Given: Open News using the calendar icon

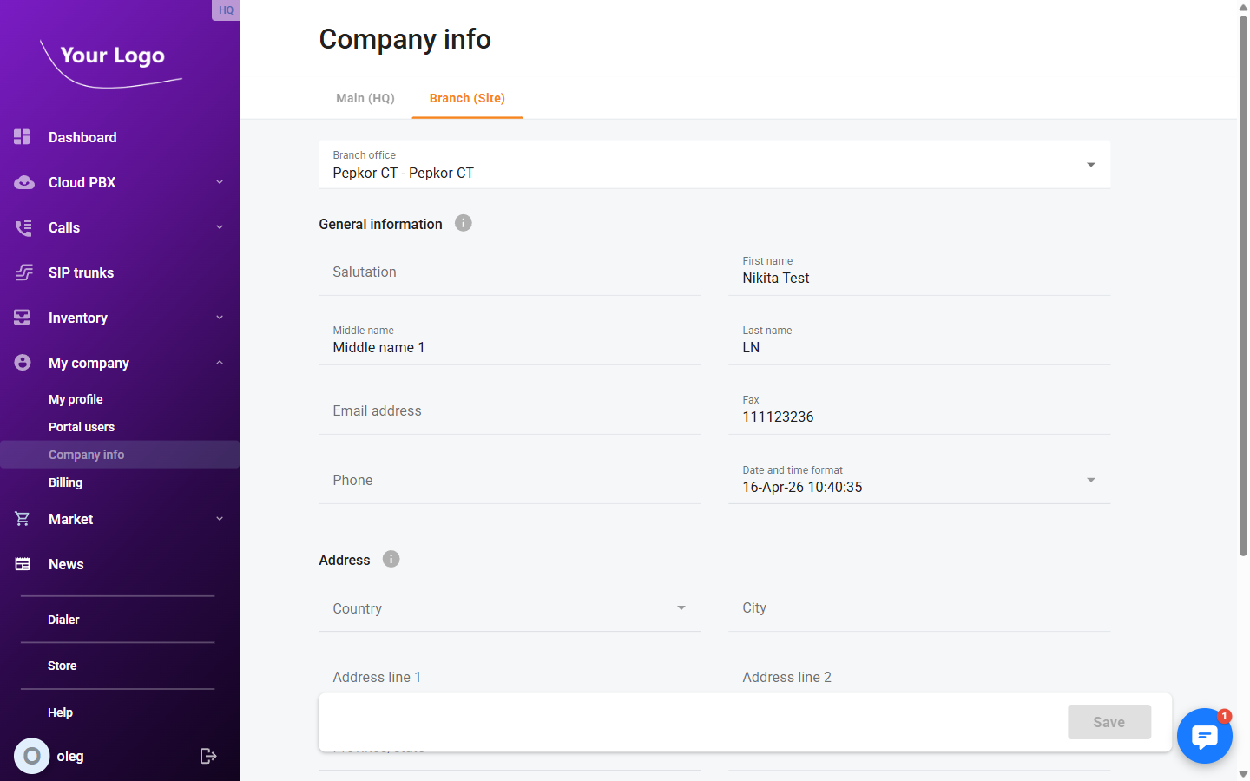Looking at the screenshot, I should [x=23, y=563].
